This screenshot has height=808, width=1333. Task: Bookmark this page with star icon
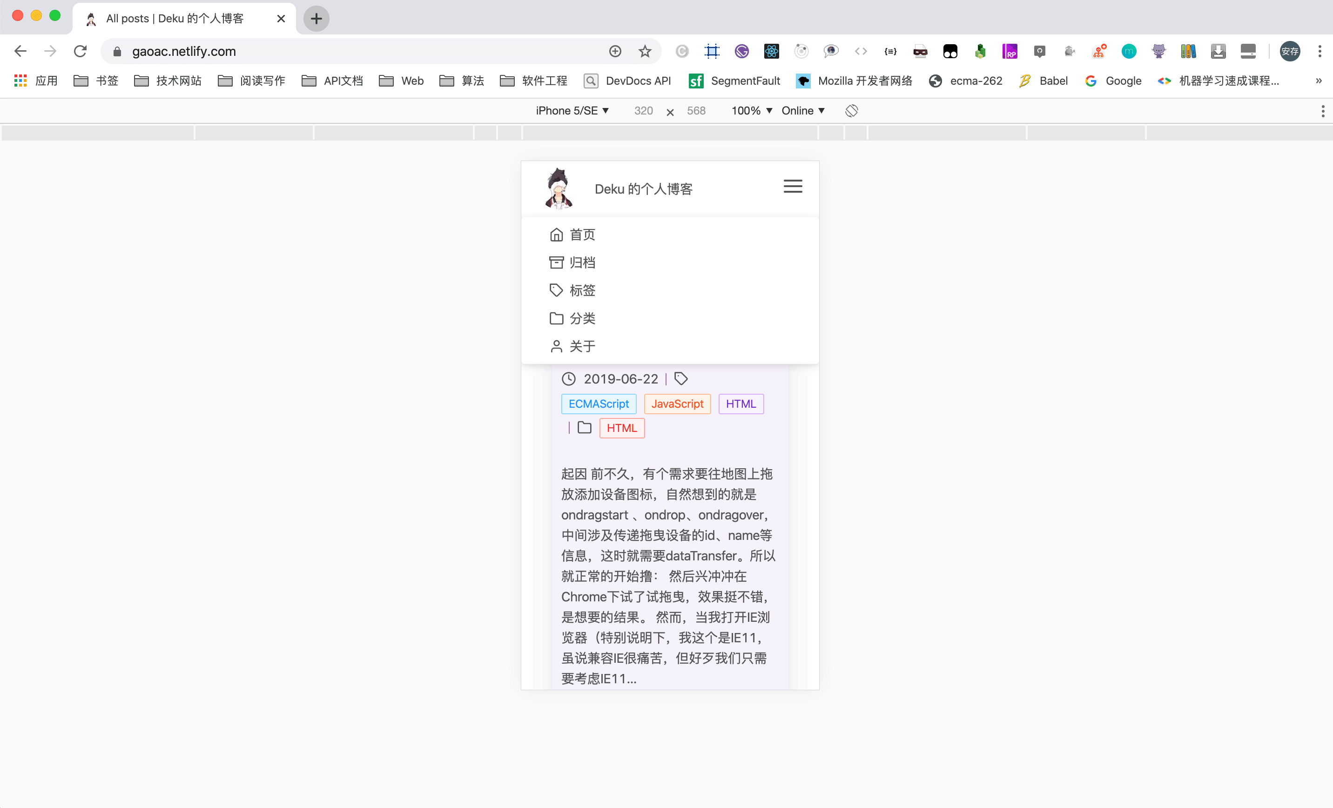click(x=644, y=51)
